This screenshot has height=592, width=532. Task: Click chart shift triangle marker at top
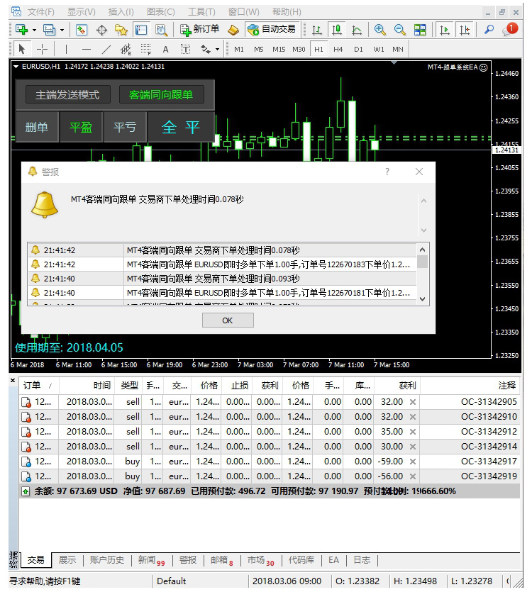click(x=394, y=62)
